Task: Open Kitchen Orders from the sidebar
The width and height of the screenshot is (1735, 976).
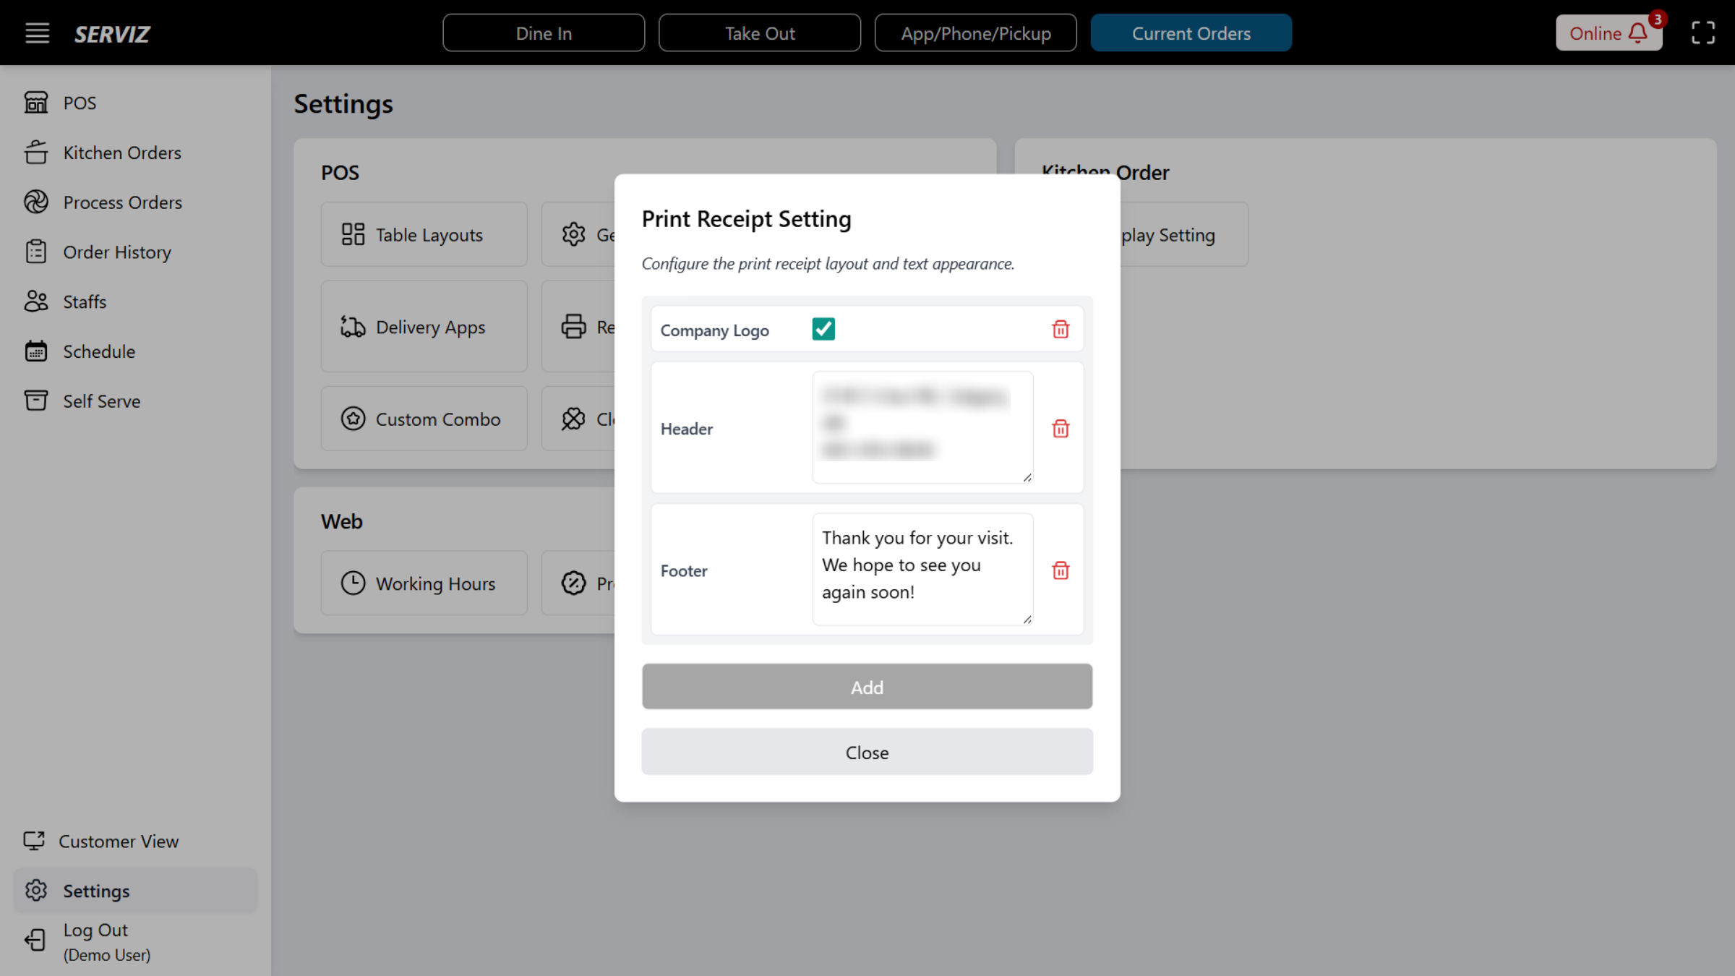Action: [x=36, y=153]
